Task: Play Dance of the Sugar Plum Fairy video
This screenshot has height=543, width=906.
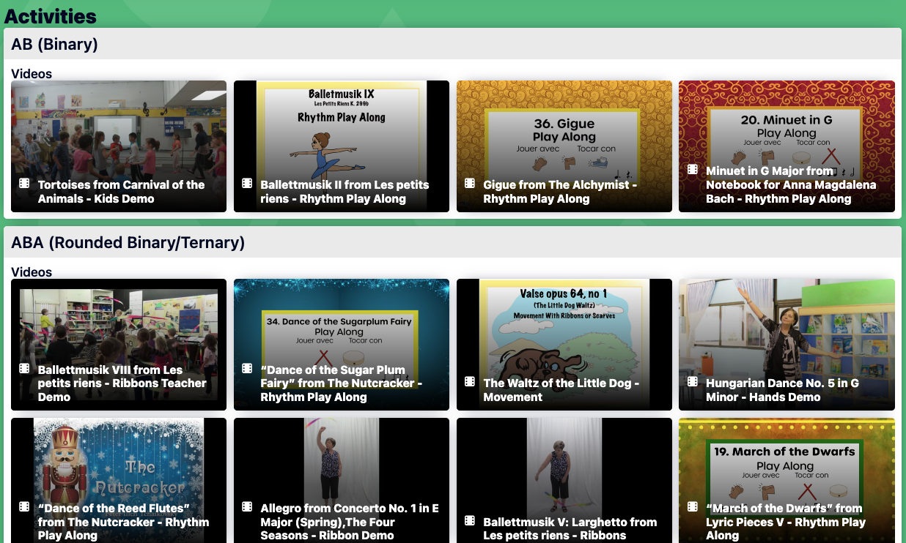Action: coord(341,383)
